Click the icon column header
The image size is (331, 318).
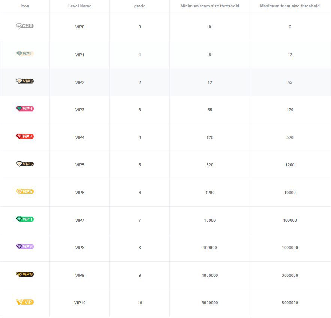pos(25,6)
